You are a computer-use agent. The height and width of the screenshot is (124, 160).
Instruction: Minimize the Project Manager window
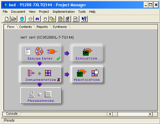[x=146, y=5]
